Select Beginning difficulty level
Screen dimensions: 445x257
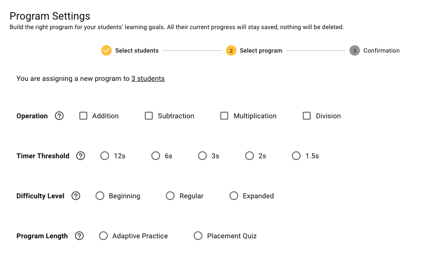coord(100,196)
